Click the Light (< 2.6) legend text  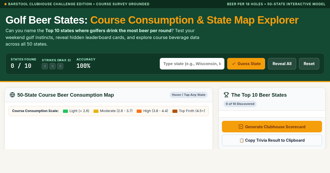(x=79, y=111)
